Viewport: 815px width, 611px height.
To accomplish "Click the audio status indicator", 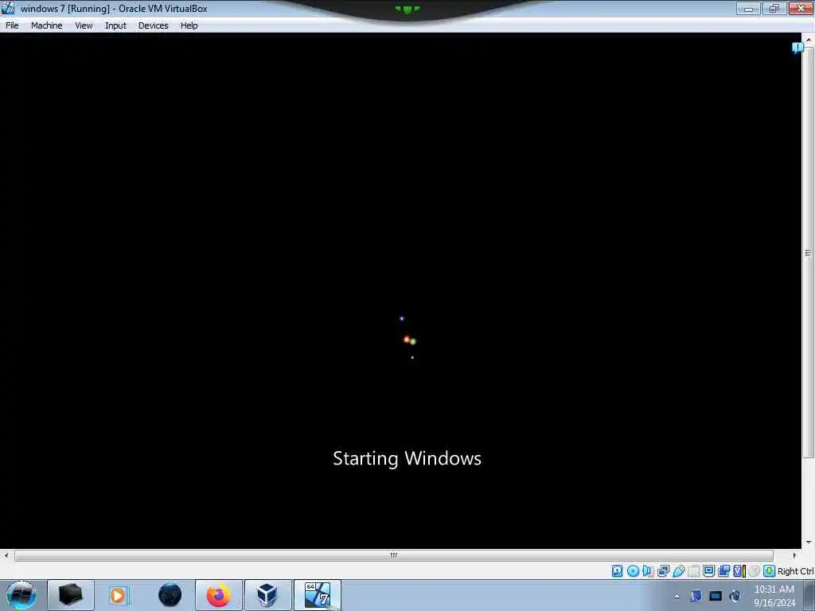I will 648,571.
